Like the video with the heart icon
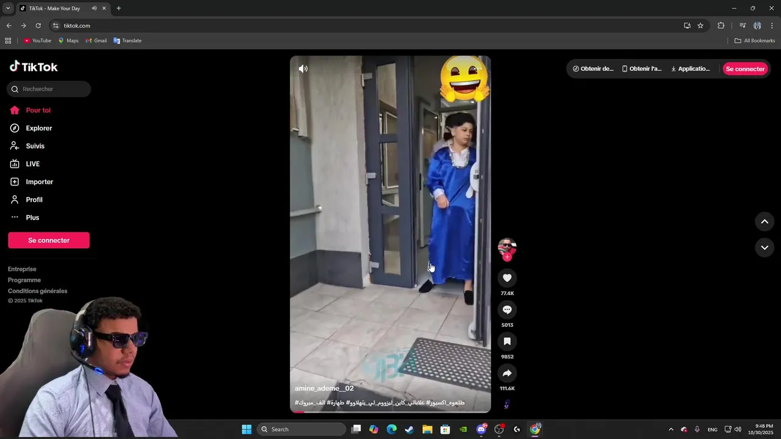Viewport: 781px width, 439px height. (x=507, y=278)
